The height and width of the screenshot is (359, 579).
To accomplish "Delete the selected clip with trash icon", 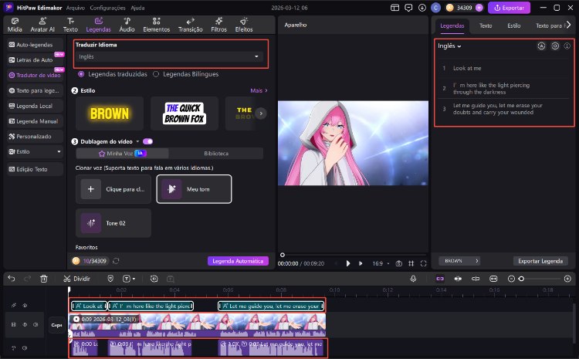I will click(x=43, y=279).
